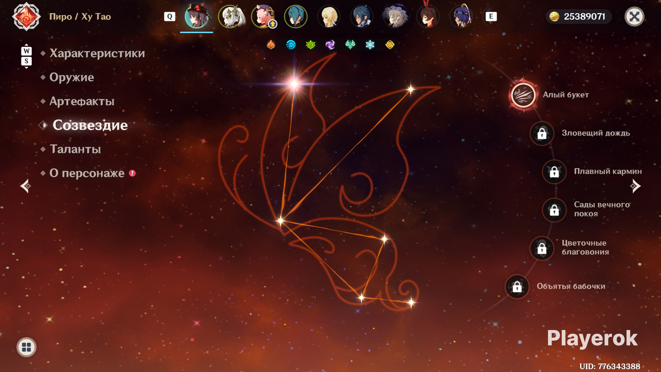Choose the teal-haired character portrait
This screenshot has height=372, width=661.
tap(296, 16)
